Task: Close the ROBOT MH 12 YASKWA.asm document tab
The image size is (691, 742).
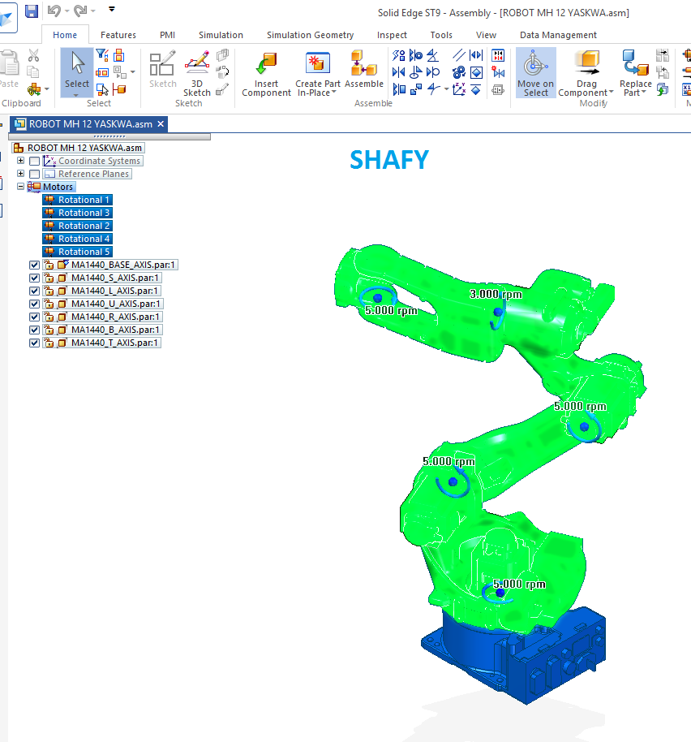Action: coord(161,124)
